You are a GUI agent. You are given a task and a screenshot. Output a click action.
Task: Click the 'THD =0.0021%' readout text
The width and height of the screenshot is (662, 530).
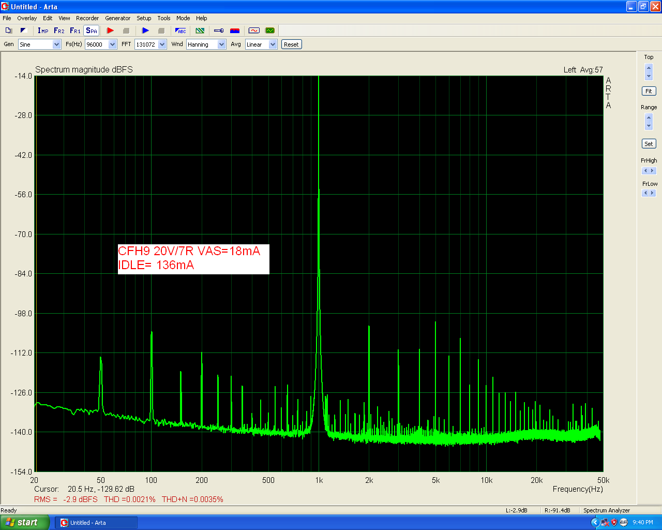click(x=129, y=499)
